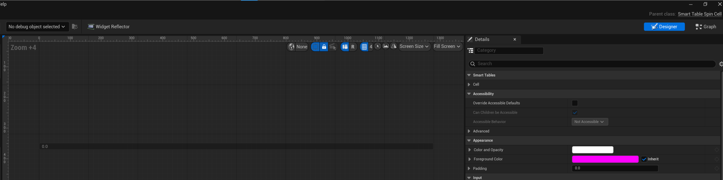Select the Details tab
723x180 pixels.
(482, 40)
